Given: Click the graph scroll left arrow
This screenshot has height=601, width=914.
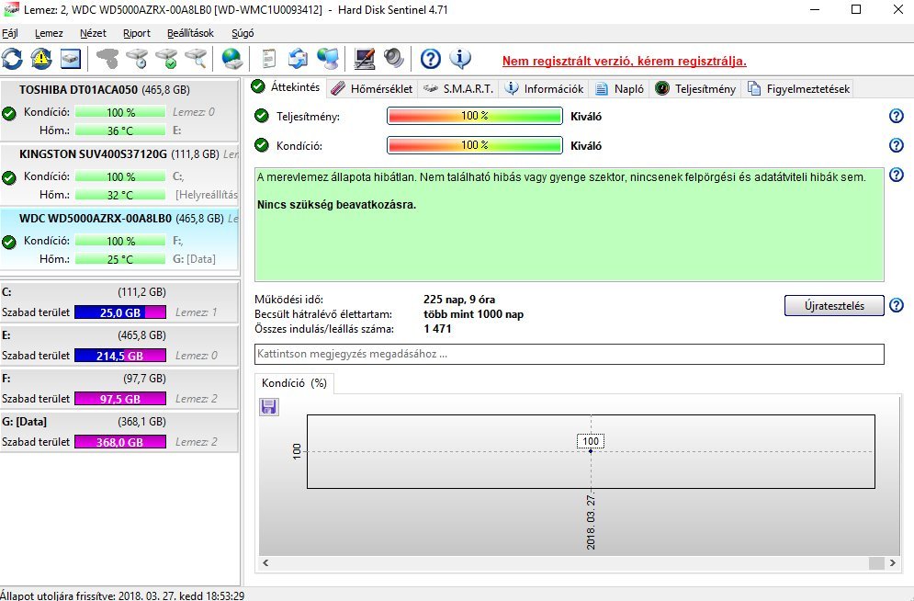Looking at the screenshot, I should [265, 562].
